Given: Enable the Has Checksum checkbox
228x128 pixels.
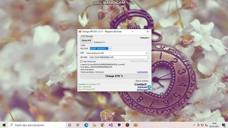Looking at the screenshot, I should pyautogui.click(x=82, y=62).
